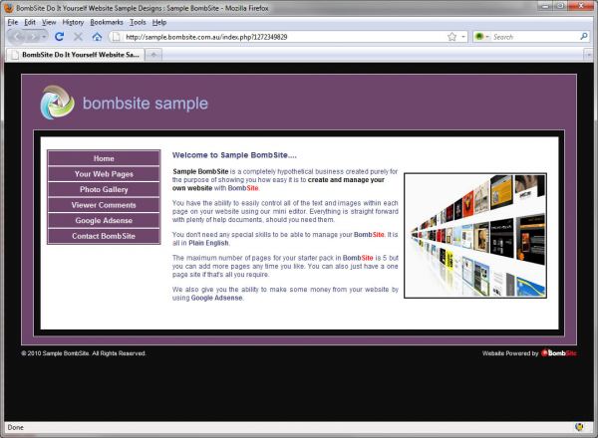Click the Home navigation button

(104, 158)
